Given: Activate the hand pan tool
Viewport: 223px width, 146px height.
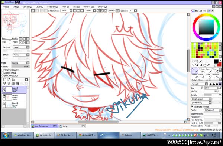Looking at the screenshot, I should pos(204,65).
